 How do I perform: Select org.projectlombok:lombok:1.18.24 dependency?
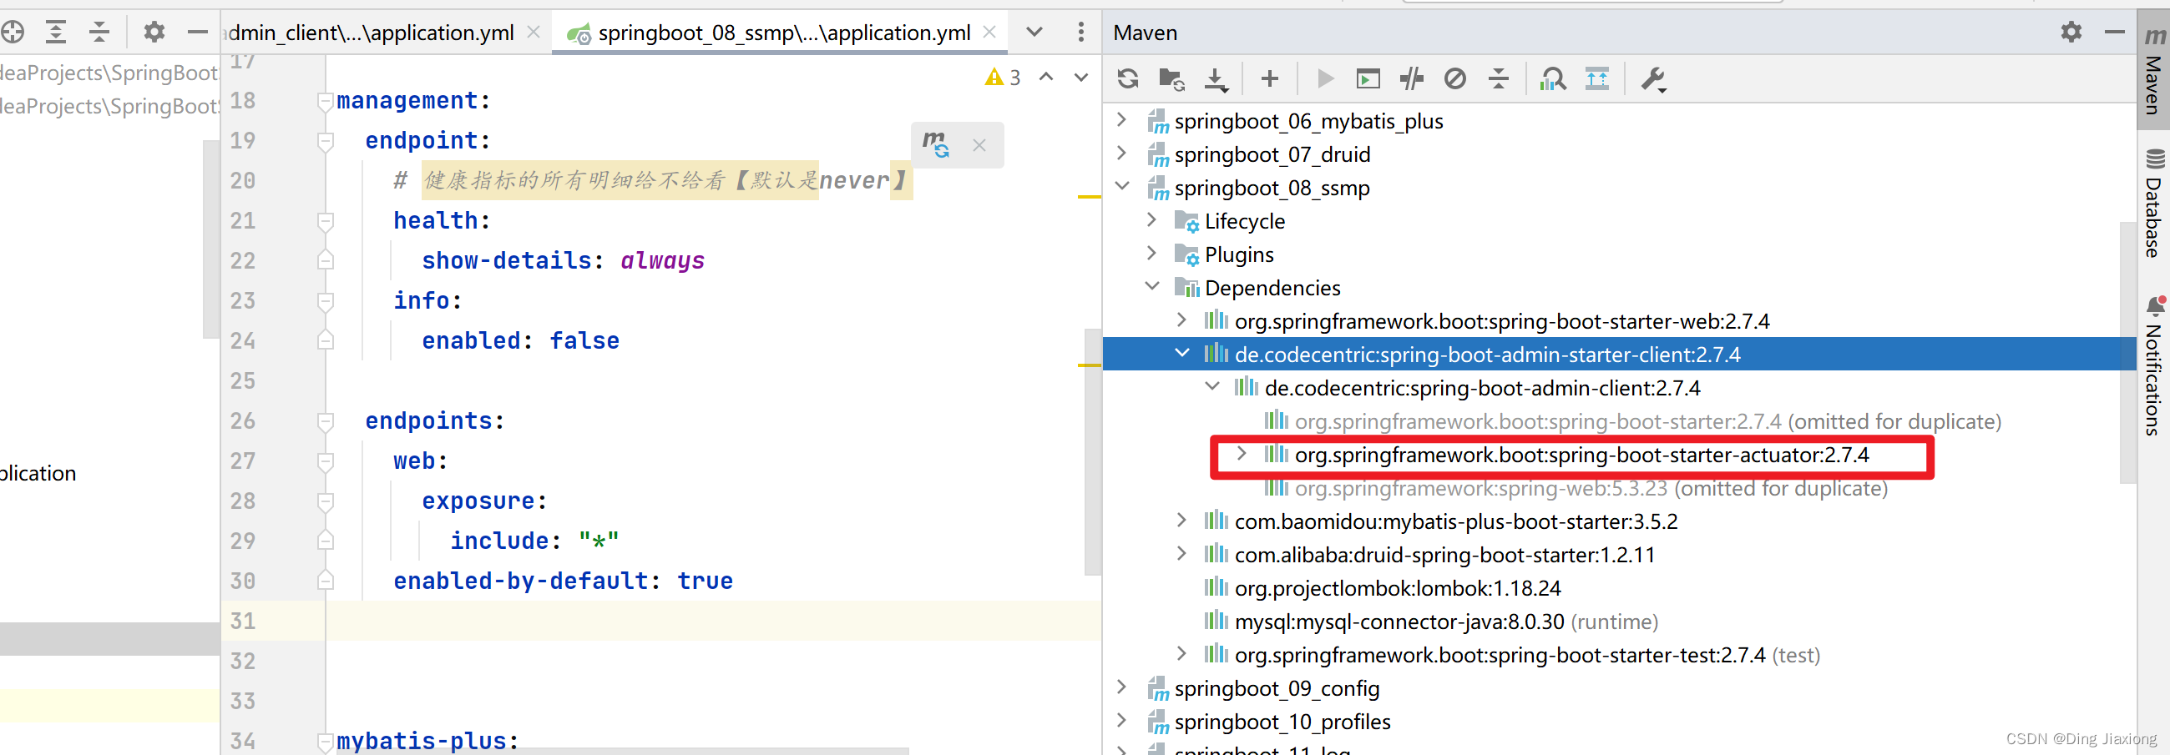click(x=1397, y=587)
